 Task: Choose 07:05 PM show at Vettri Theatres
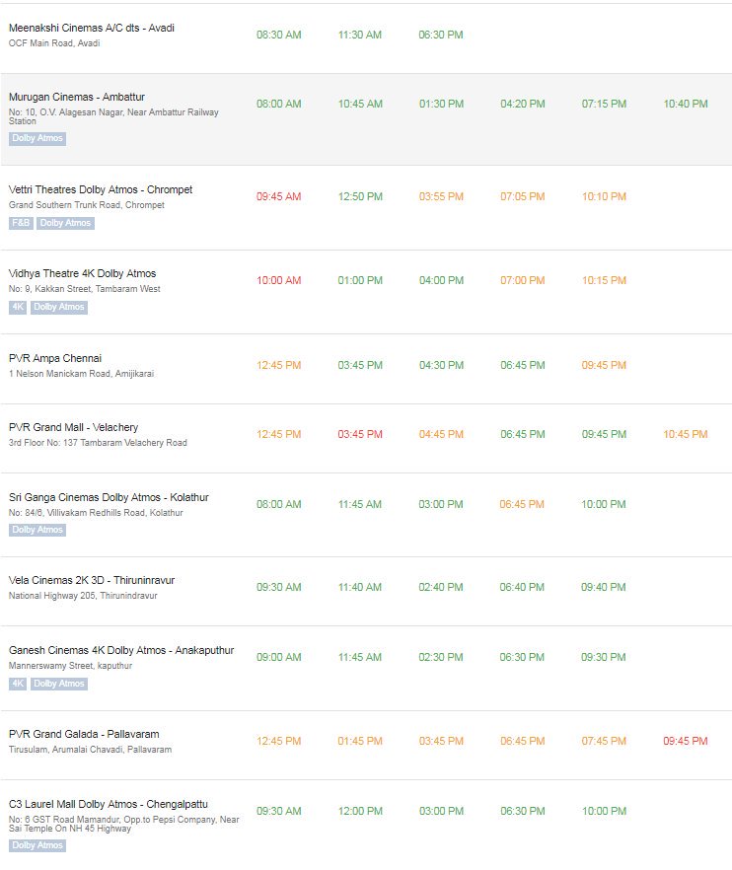click(522, 196)
